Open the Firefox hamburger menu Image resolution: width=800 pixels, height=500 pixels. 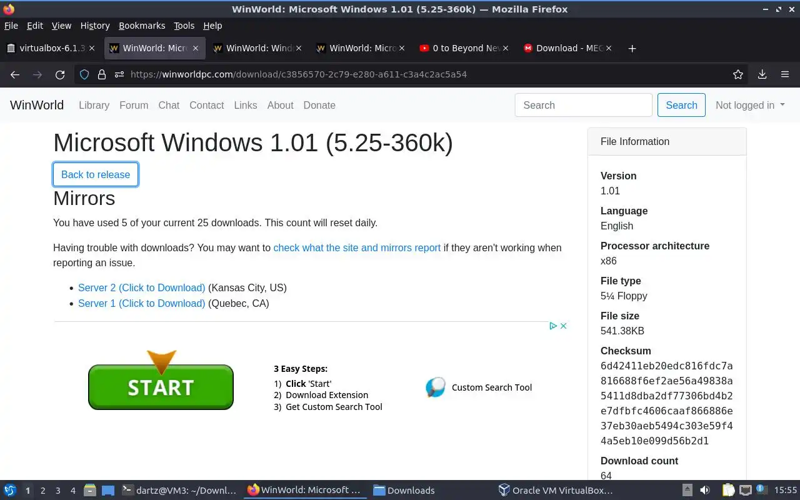(x=785, y=74)
